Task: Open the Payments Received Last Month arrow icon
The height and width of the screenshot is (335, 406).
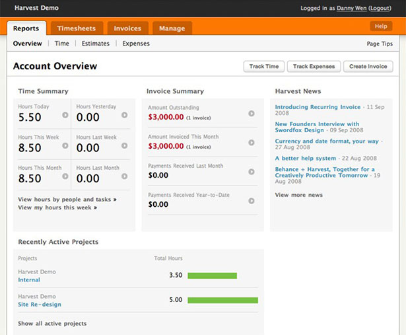Action: pos(252,172)
